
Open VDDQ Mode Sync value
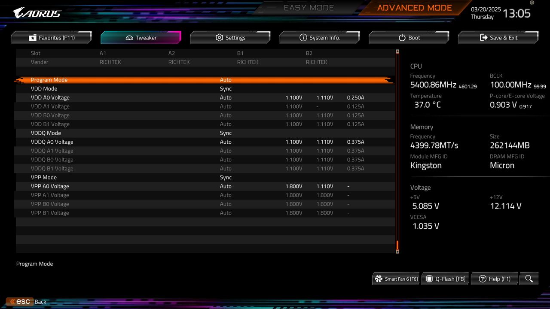click(226, 133)
